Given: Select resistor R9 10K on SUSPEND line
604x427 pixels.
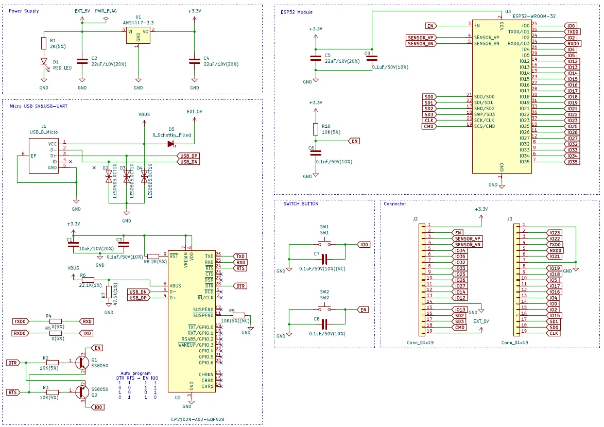Looking at the screenshot, I should pos(238,315).
